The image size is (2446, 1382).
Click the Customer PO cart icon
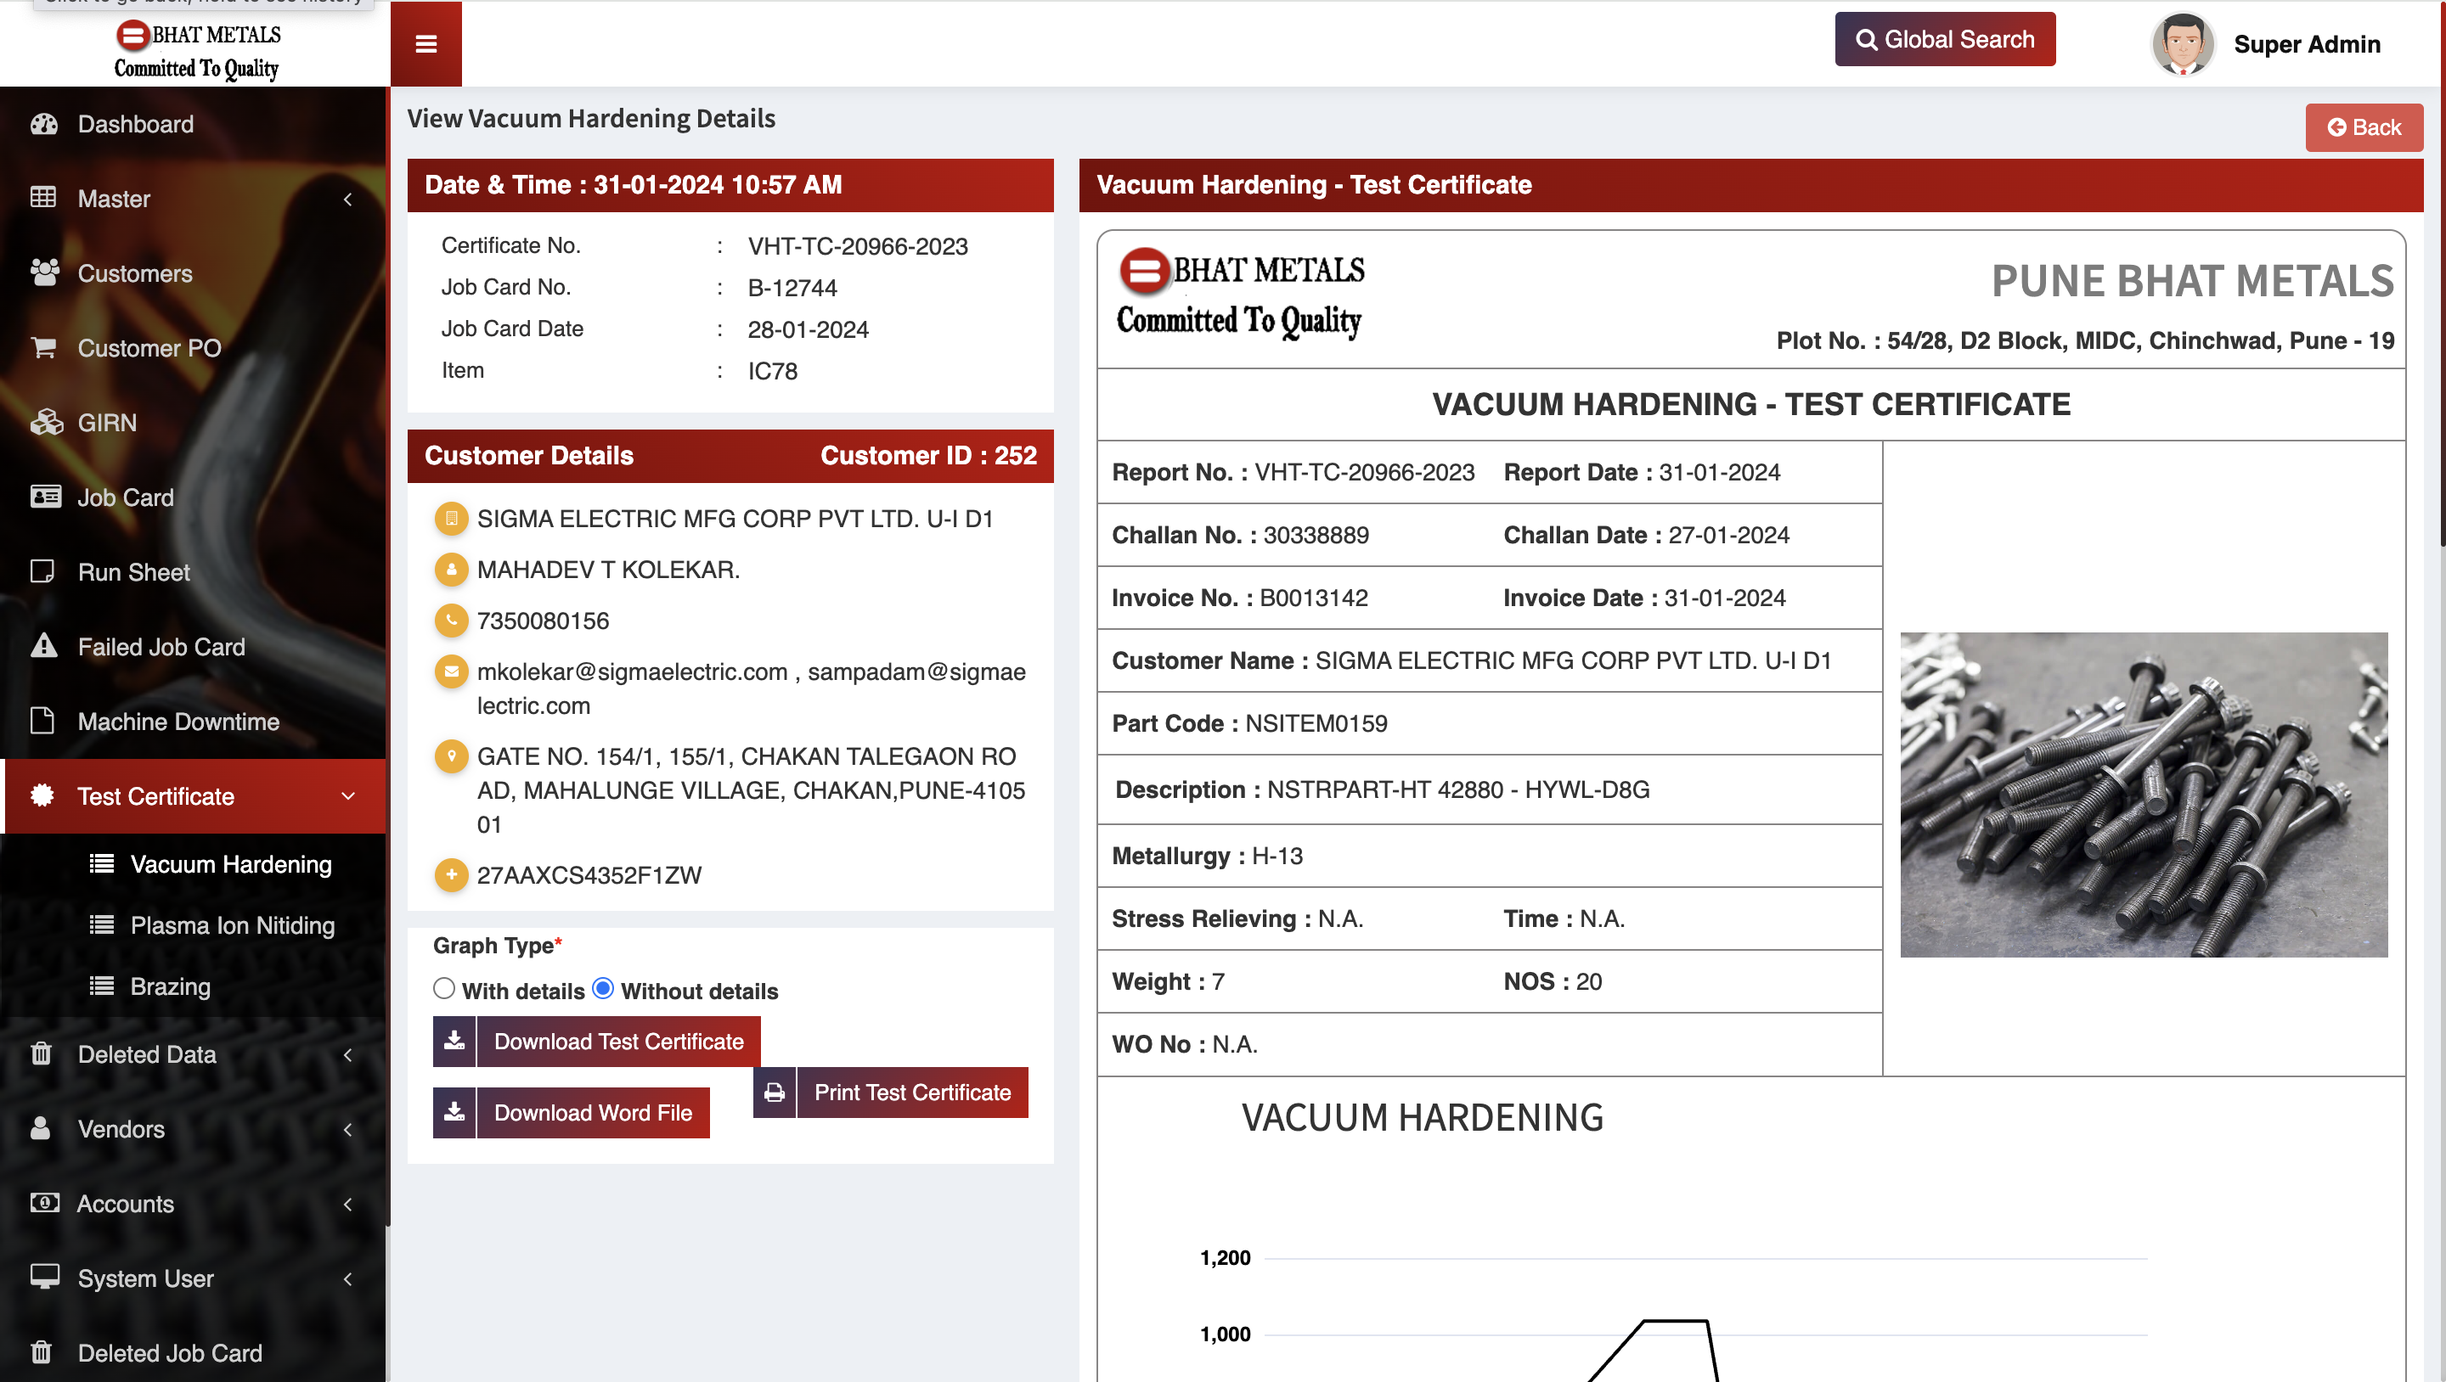(43, 347)
